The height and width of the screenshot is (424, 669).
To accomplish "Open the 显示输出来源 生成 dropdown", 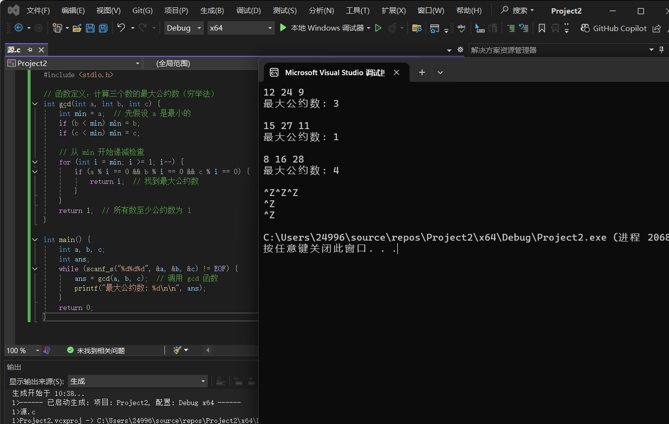I will pos(138,381).
